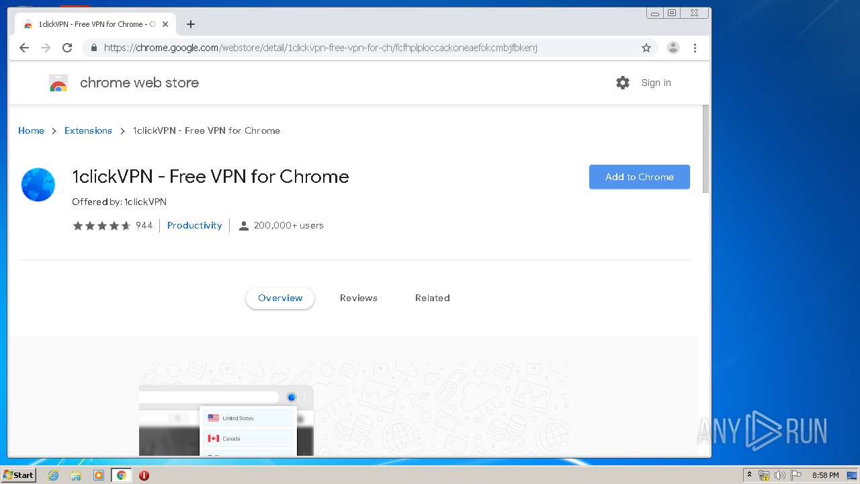Viewport: 860px width, 484px height.
Task: Click the site lock icon in address bar
Action: coord(93,48)
